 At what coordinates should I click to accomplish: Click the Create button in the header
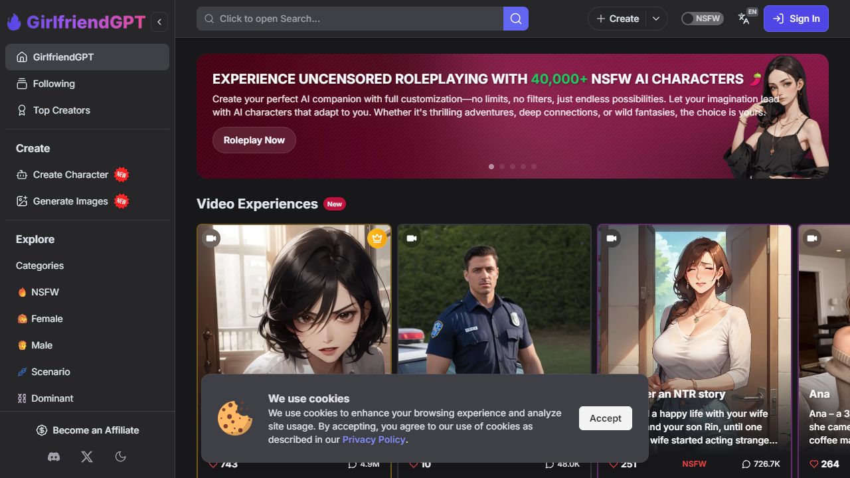pyautogui.click(x=618, y=19)
